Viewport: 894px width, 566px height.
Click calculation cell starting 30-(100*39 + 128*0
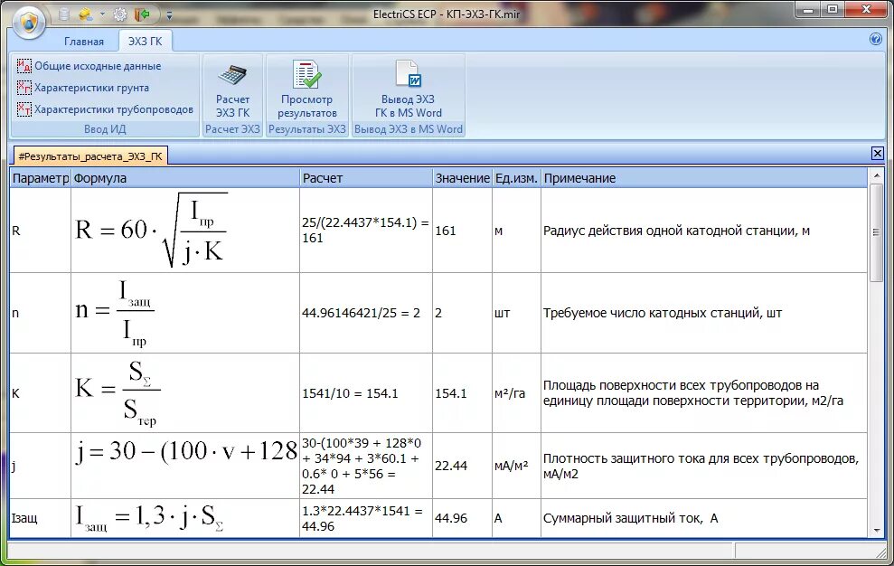[366, 466]
